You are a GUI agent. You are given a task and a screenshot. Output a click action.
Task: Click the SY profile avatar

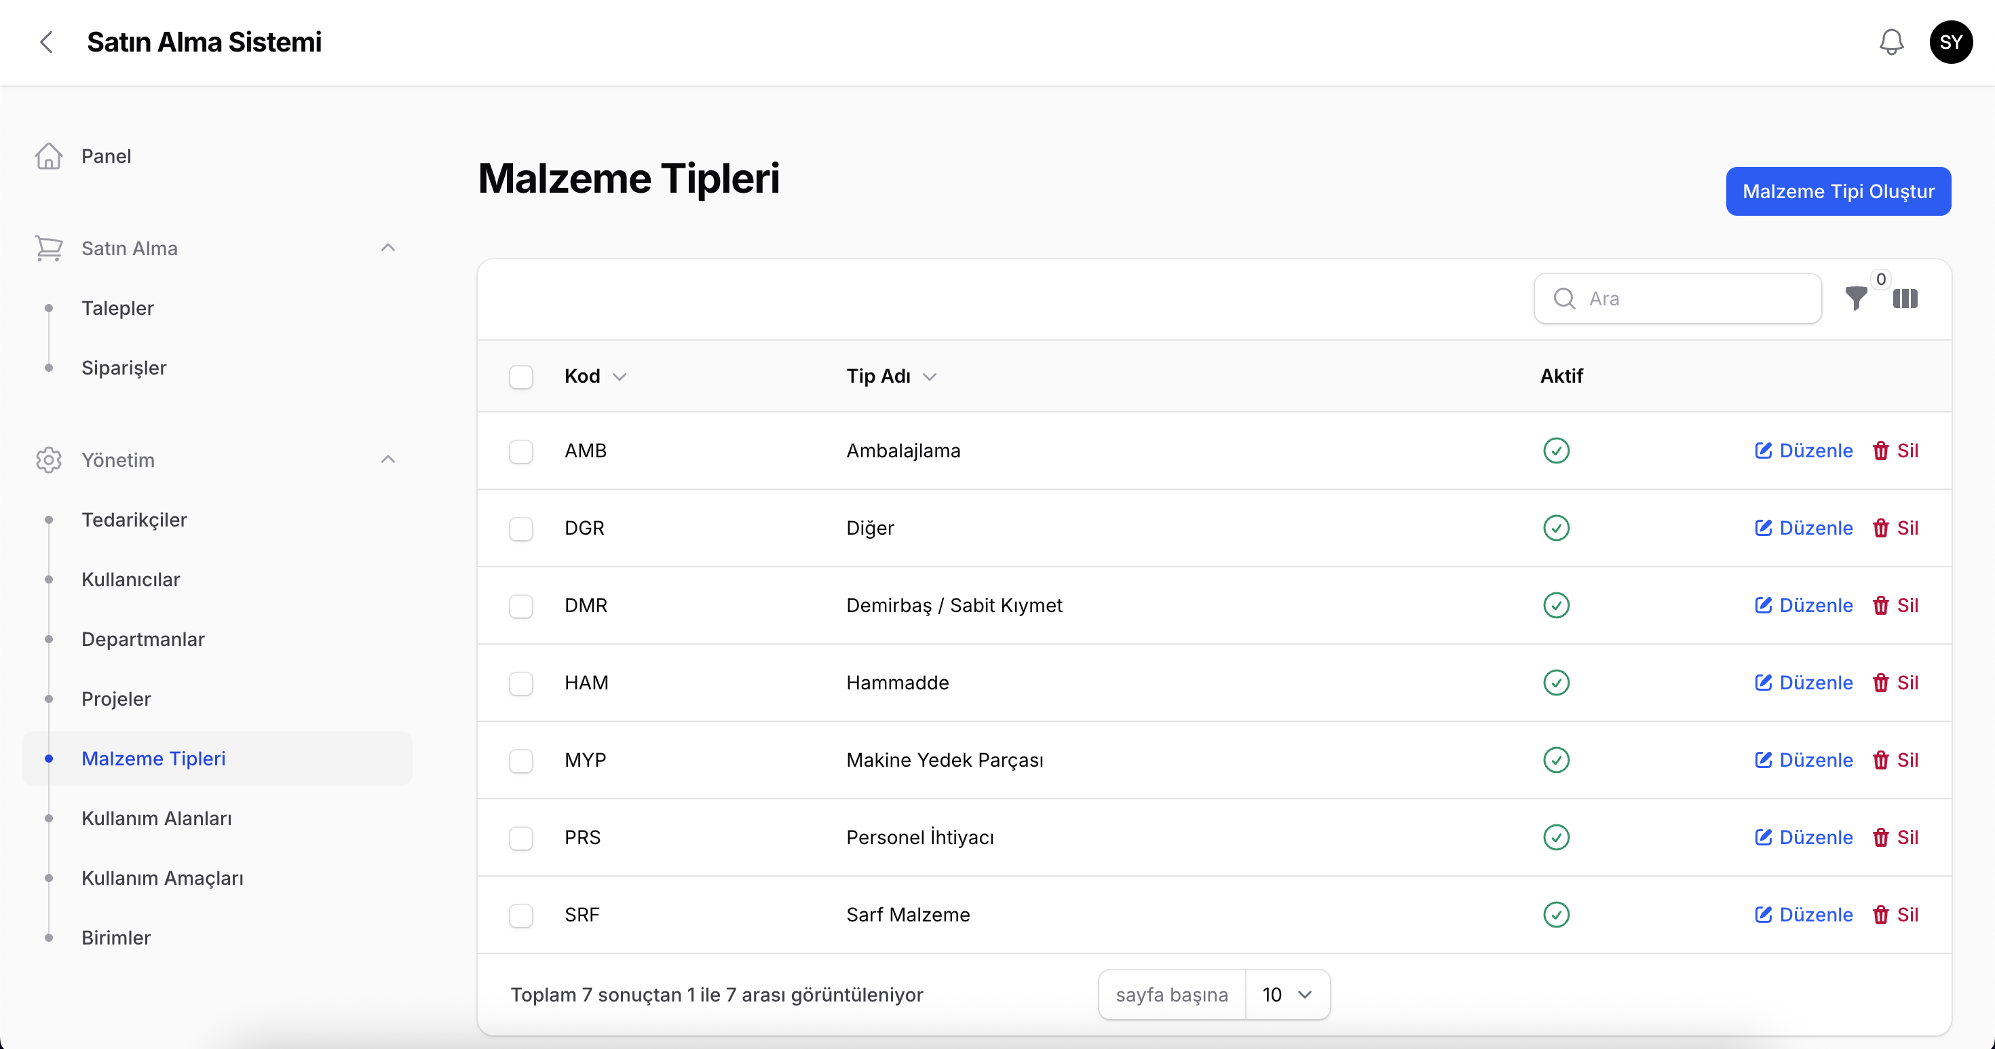[1951, 43]
